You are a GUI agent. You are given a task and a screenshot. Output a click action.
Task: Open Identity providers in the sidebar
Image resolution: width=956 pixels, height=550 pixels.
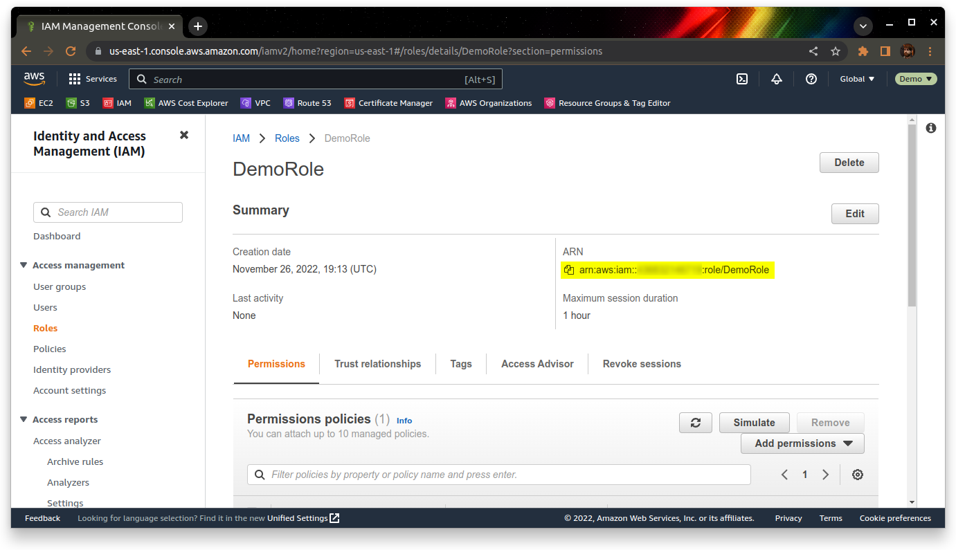[x=72, y=369]
